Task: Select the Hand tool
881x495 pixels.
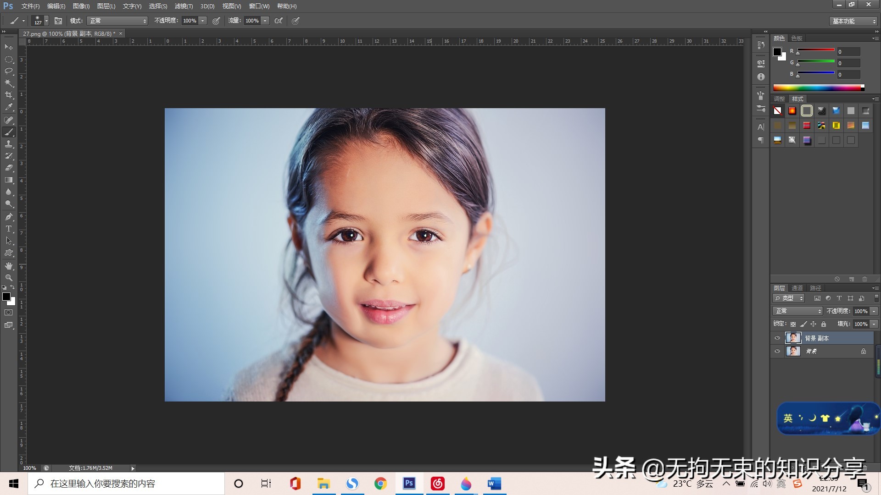Action: click(9, 266)
